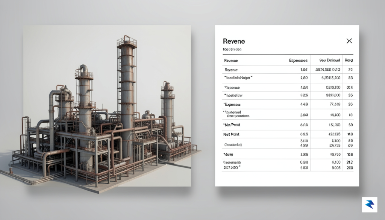
Task: Click the blue arrow logo icon
Action: [x=370, y=204]
